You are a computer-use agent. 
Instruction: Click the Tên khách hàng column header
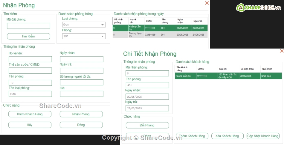click(185, 69)
